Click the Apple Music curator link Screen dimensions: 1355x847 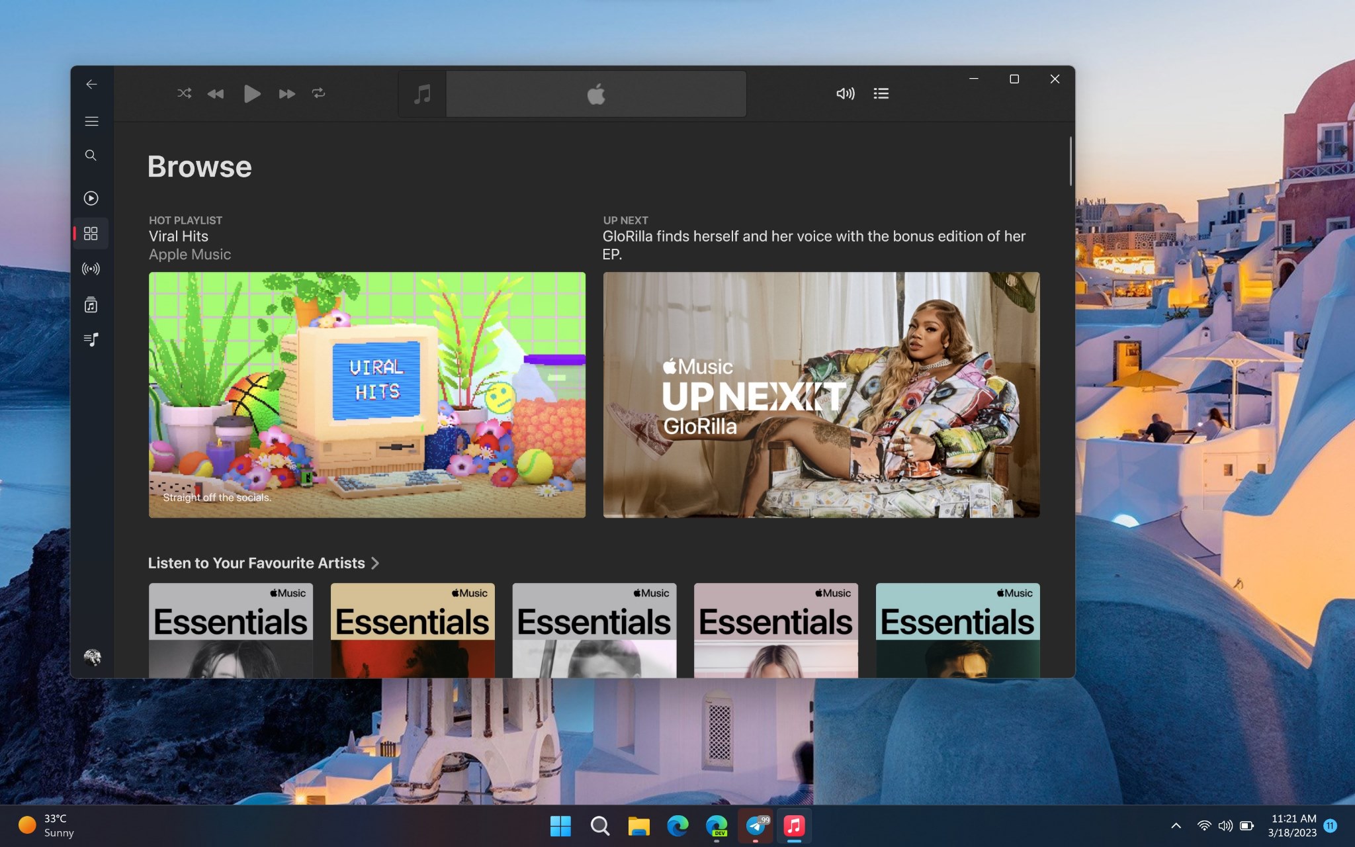[x=190, y=254]
